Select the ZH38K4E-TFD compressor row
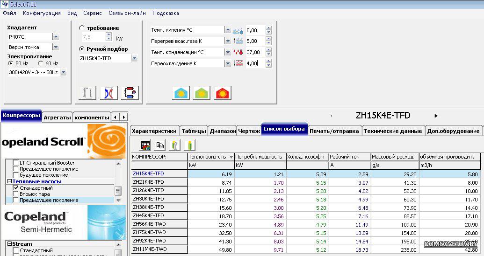 [305, 208]
